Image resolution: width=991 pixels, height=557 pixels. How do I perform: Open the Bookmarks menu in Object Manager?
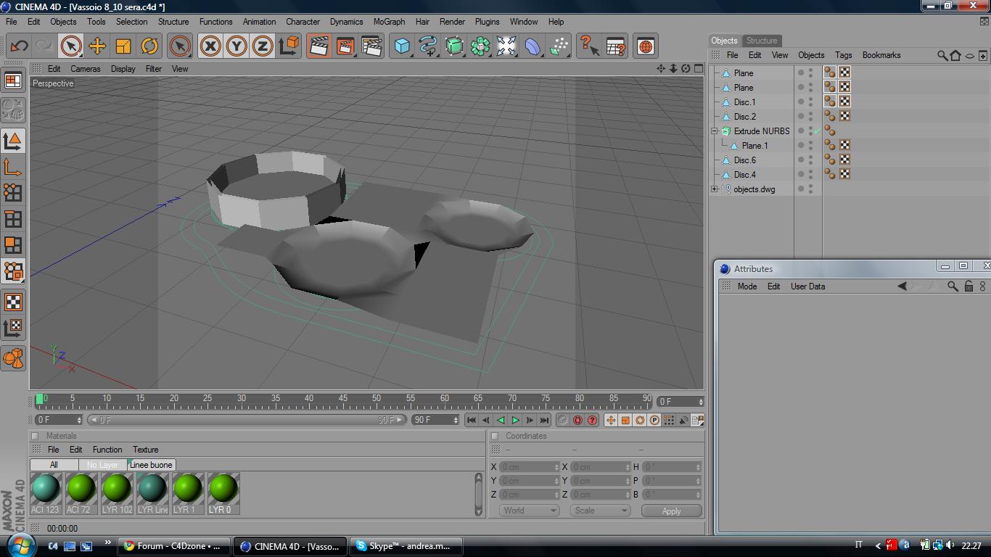pos(881,55)
